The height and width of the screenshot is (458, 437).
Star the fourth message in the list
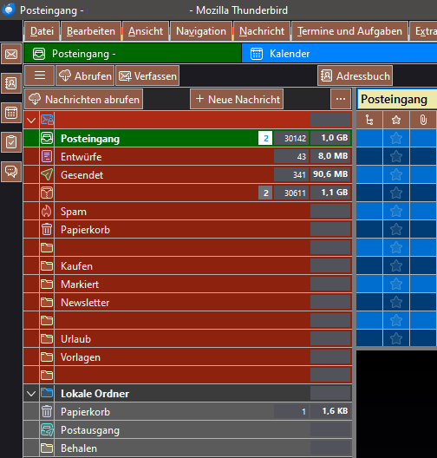click(396, 193)
